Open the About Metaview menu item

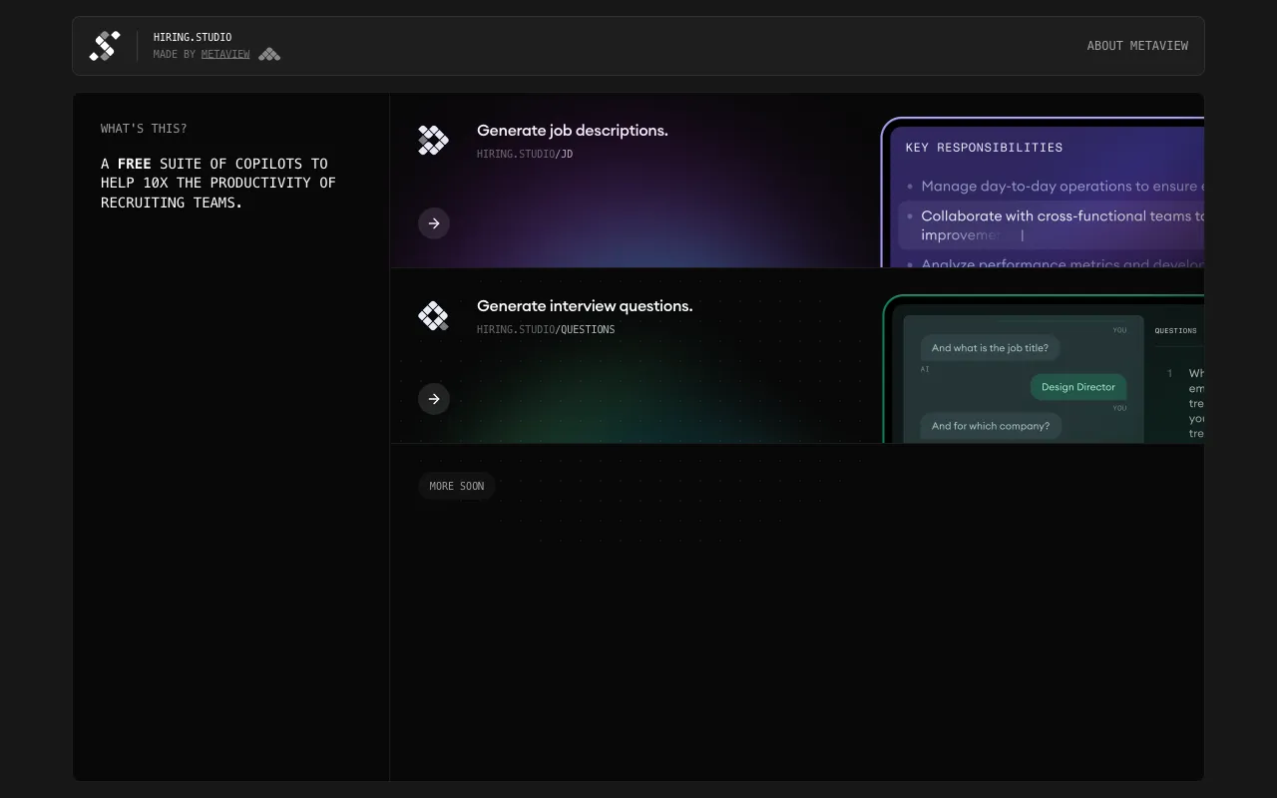[1137, 46]
